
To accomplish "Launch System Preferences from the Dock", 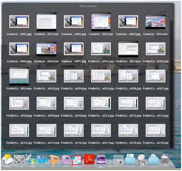I will click(19, 160).
